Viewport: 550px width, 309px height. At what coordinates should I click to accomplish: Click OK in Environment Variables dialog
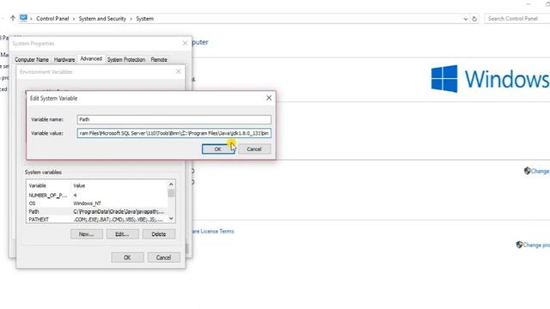127,257
